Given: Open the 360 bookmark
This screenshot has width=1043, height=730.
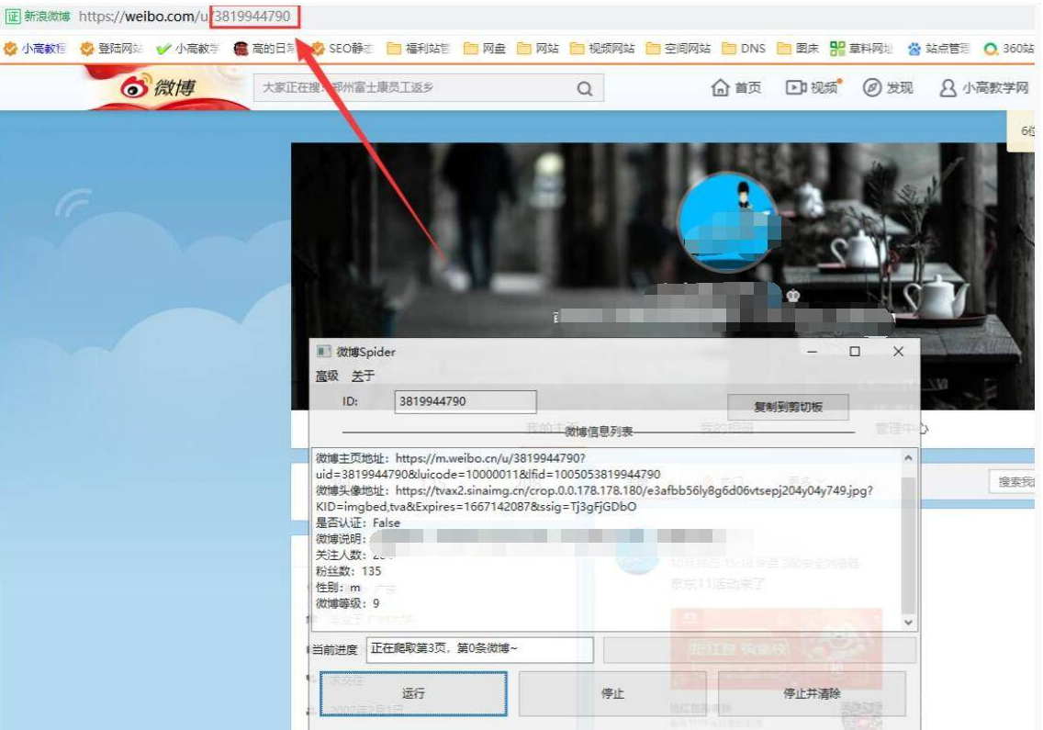Looking at the screenshot, I should 1009,48.
